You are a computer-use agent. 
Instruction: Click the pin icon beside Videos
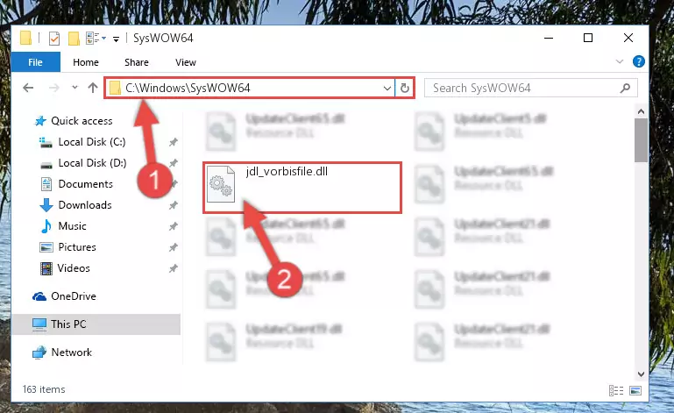[174, 268]
